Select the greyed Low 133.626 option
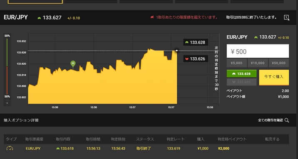 click(241, 82)
